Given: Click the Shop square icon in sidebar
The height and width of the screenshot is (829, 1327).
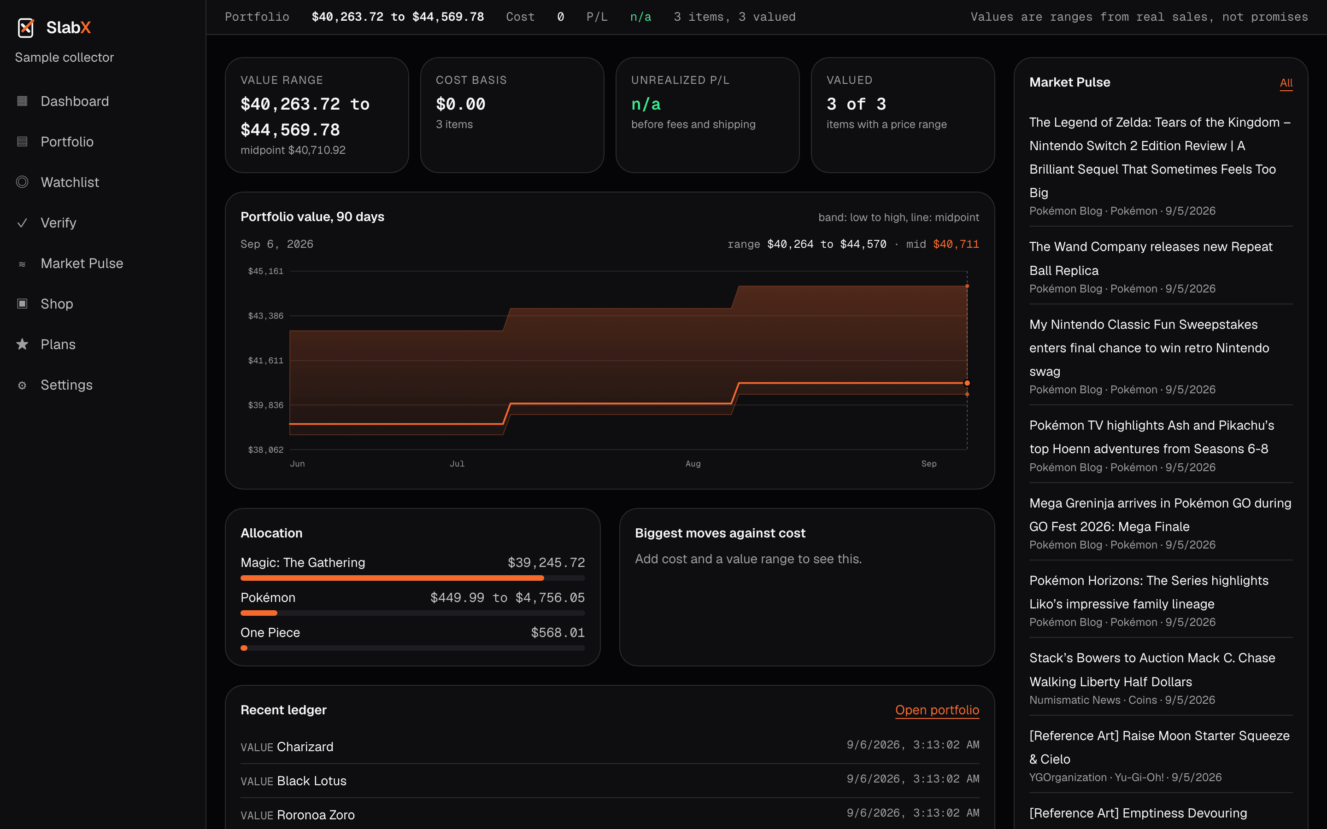Looking at the screenshot, I should click(x=22, y=304).
